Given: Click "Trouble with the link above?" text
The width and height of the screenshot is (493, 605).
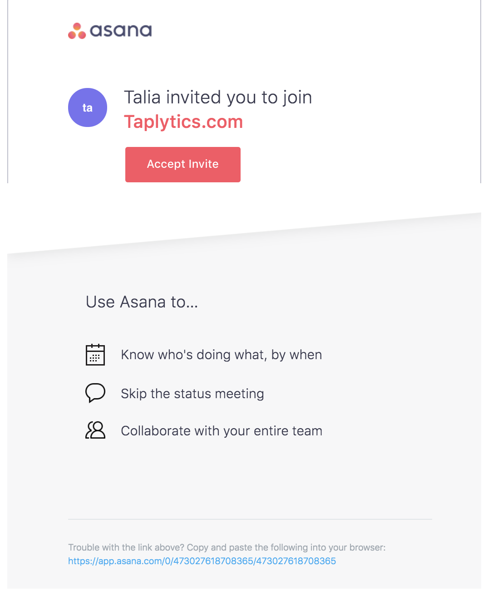Looking at the screenshot, I should click(126, 547).
